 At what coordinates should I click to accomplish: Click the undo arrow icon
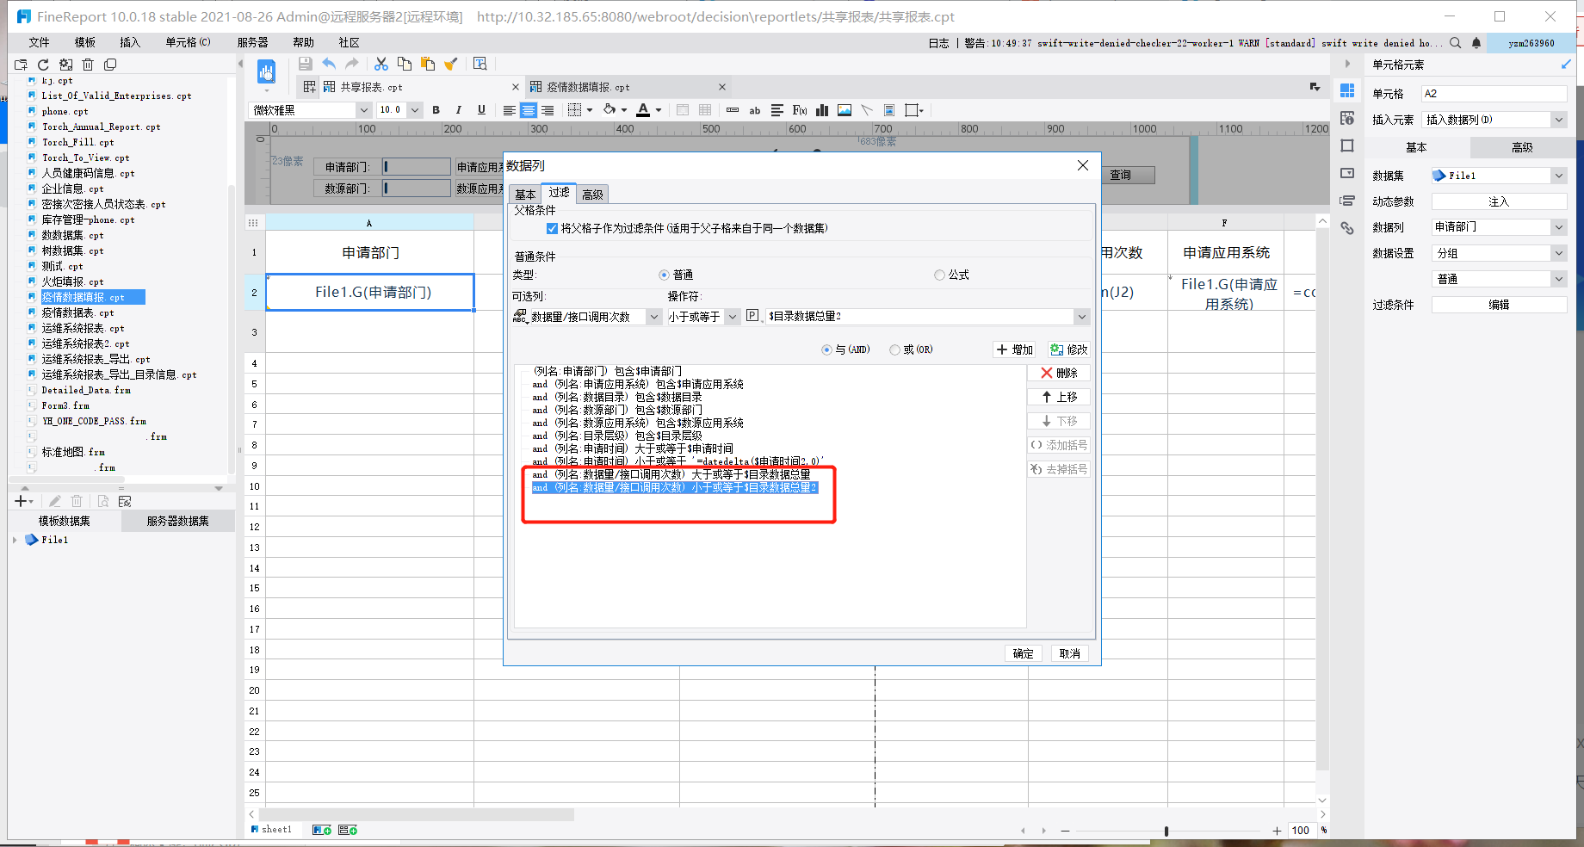[329, 64]
